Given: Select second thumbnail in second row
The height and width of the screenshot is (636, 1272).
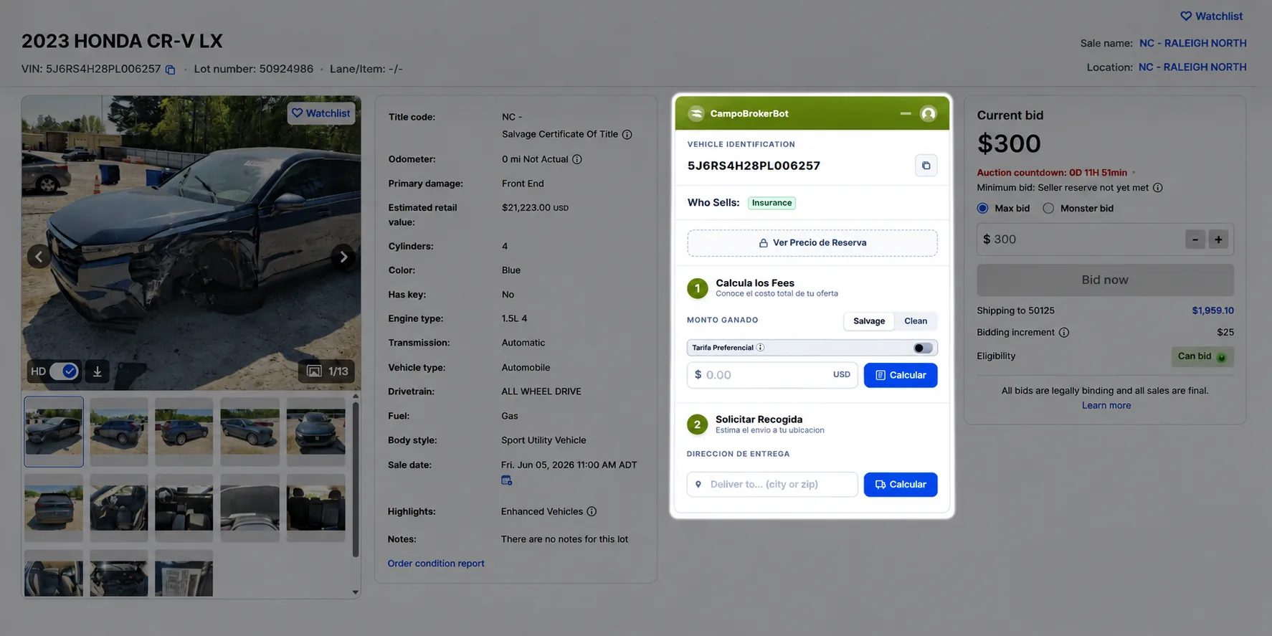Looking at the screenshot, I should pos(119,508).
